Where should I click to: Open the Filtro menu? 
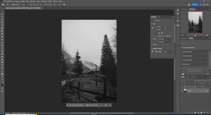38,1
